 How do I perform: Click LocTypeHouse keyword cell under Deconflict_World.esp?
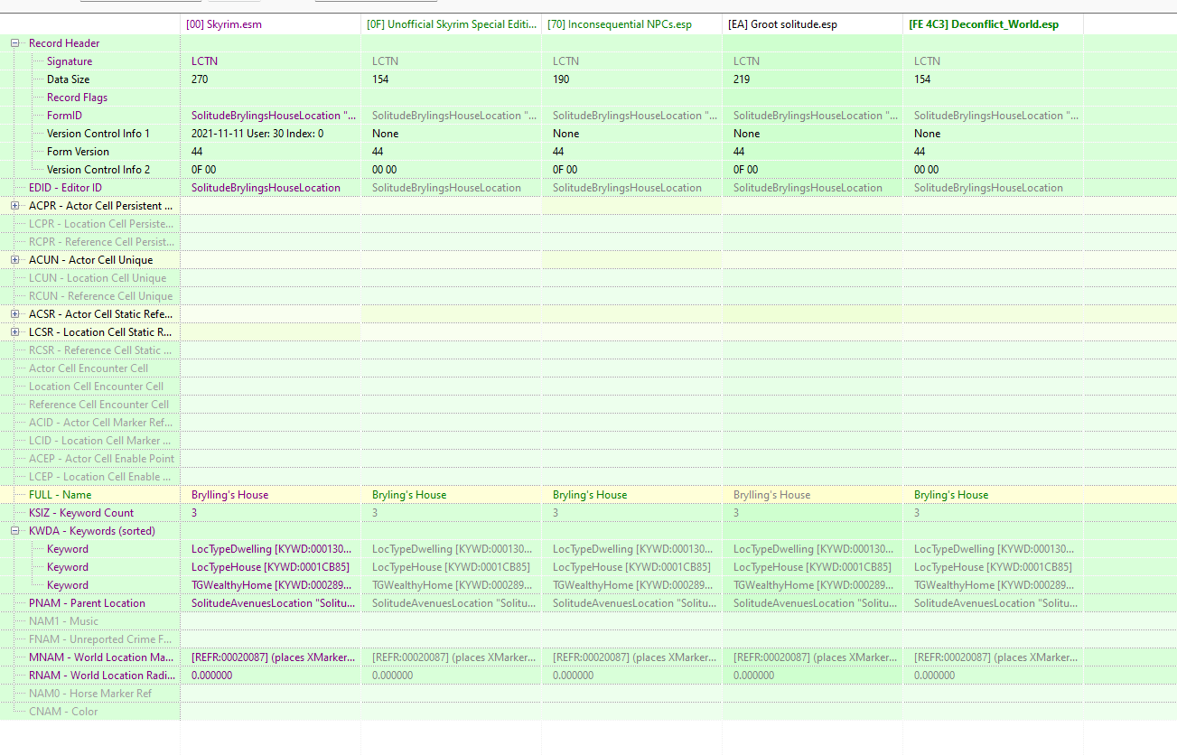993,567
